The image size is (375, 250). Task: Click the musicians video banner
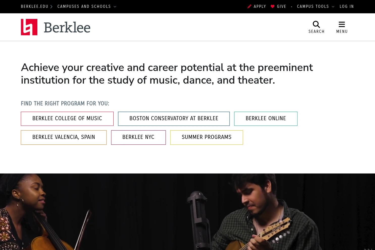187,212
